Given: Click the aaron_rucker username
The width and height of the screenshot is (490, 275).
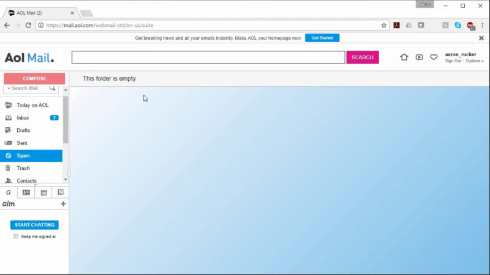Looking at the screenshot, I should (x=461, y=54).
